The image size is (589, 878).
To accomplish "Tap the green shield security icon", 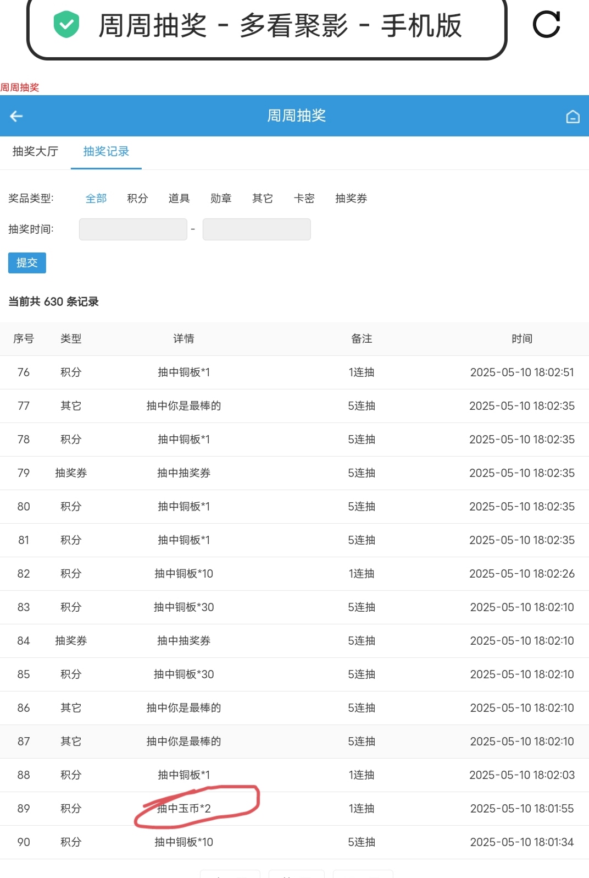I will pos(66,25).
